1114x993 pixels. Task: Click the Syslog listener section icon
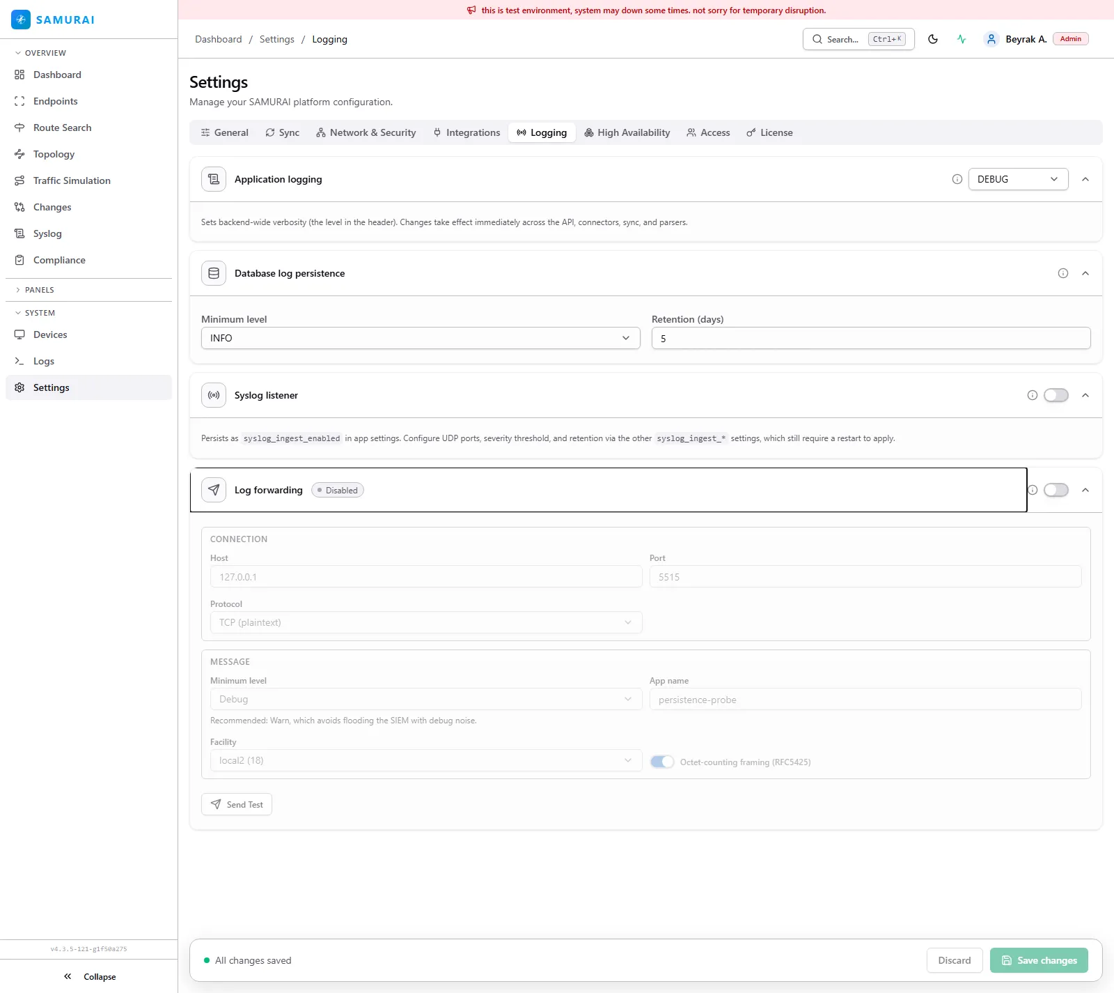pyautogui.click(x=214, y=395)
